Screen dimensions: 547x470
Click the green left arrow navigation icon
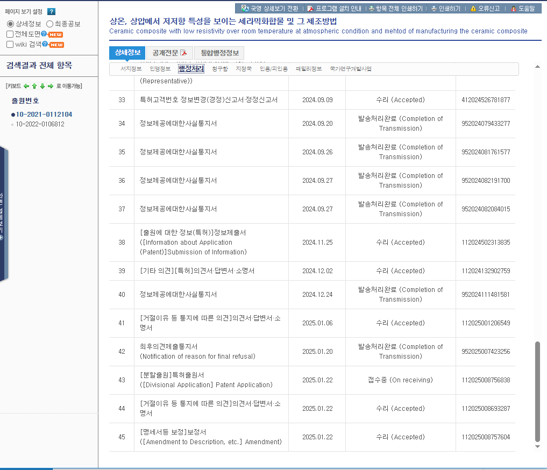[26, 86]
